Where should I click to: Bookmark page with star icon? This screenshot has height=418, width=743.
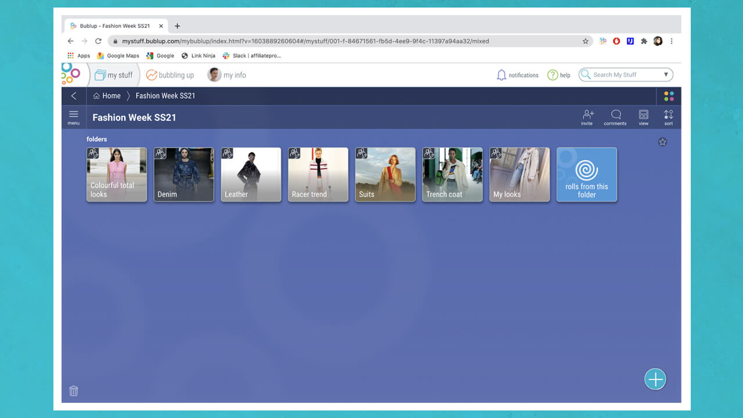click(x=586, y=41)
